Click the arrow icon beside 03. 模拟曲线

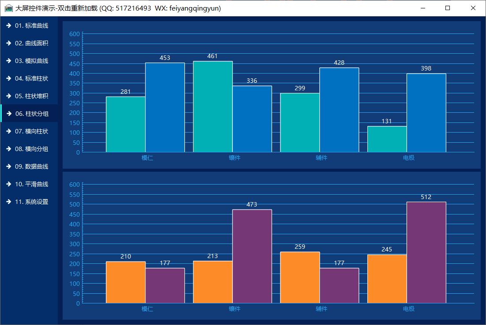click(x=8, y=61)
